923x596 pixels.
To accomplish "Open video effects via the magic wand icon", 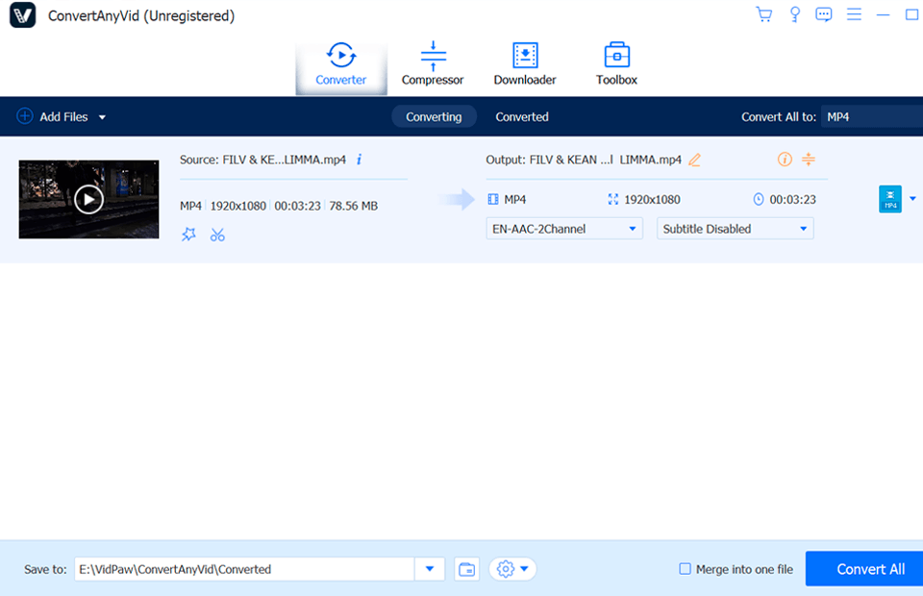I will (x=188, y=234).
